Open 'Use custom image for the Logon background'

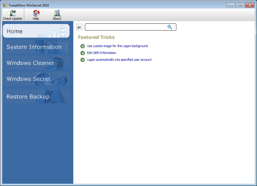(117, 46)
